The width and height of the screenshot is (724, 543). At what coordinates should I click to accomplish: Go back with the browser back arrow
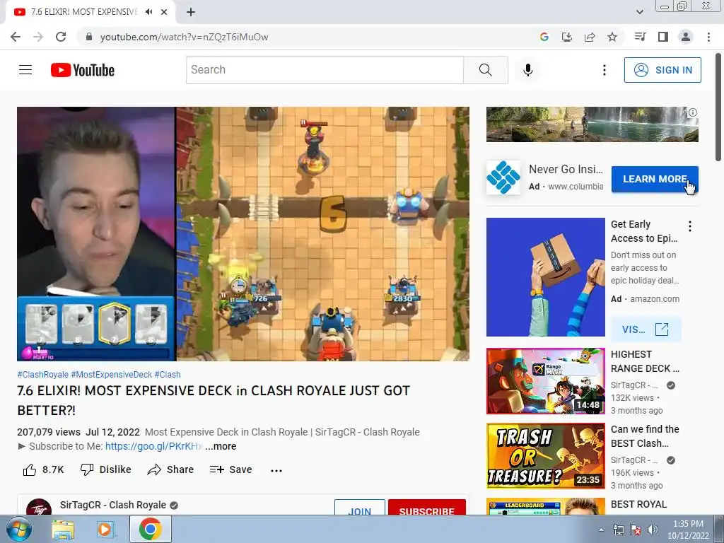coord(16,37)
